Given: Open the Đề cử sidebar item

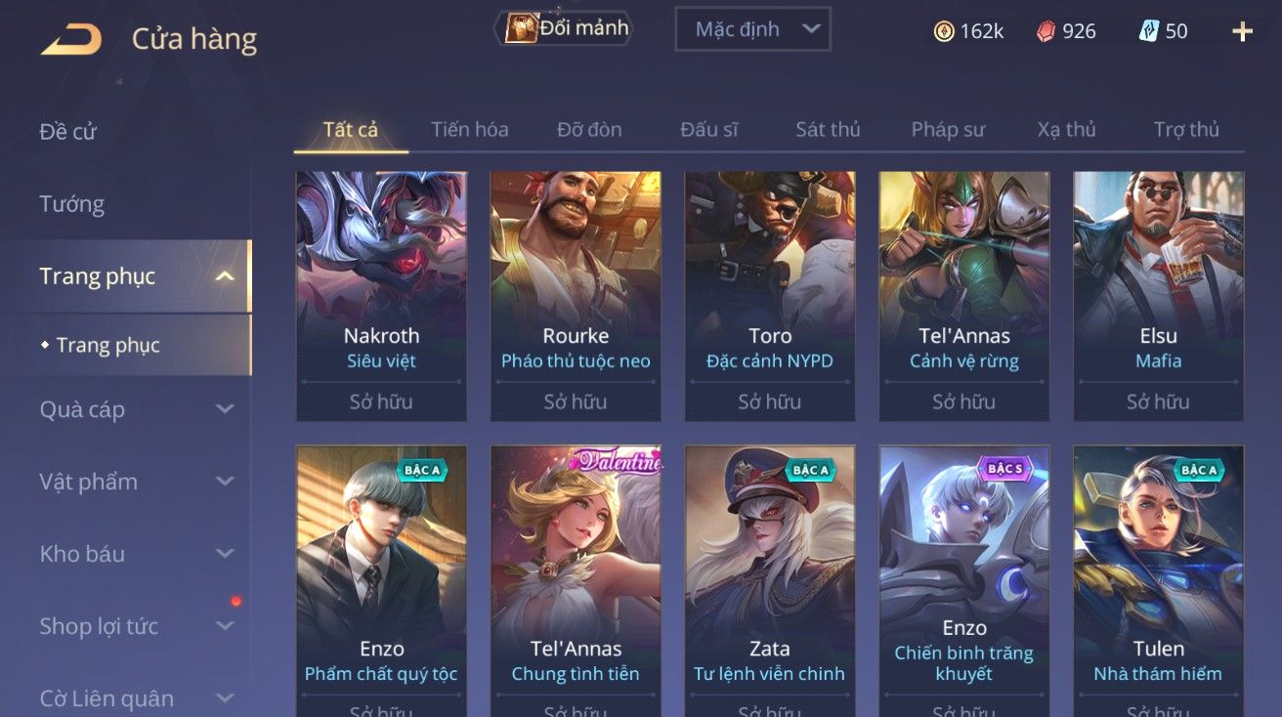Looking at the screenshot, I should click(x=68, y=132).
